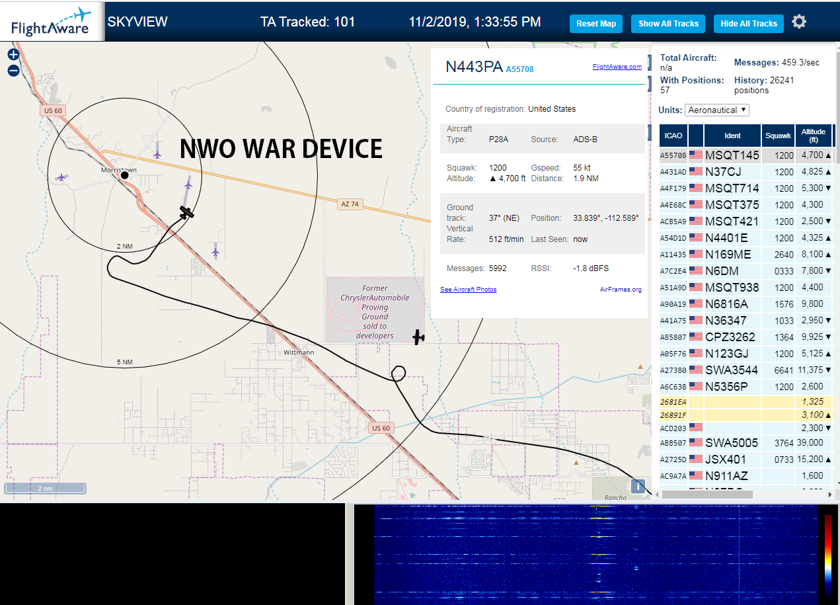Click the Morristown site position dot
This screenshot has width=840, height=605.
coord(124,175)
